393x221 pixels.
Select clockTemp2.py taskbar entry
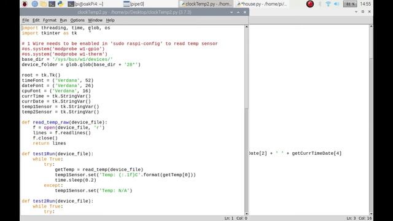[x=206, y=4]
